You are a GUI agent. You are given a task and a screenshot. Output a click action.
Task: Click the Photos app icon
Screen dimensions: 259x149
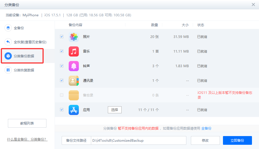pyautogui.click(x=74, y=37)
